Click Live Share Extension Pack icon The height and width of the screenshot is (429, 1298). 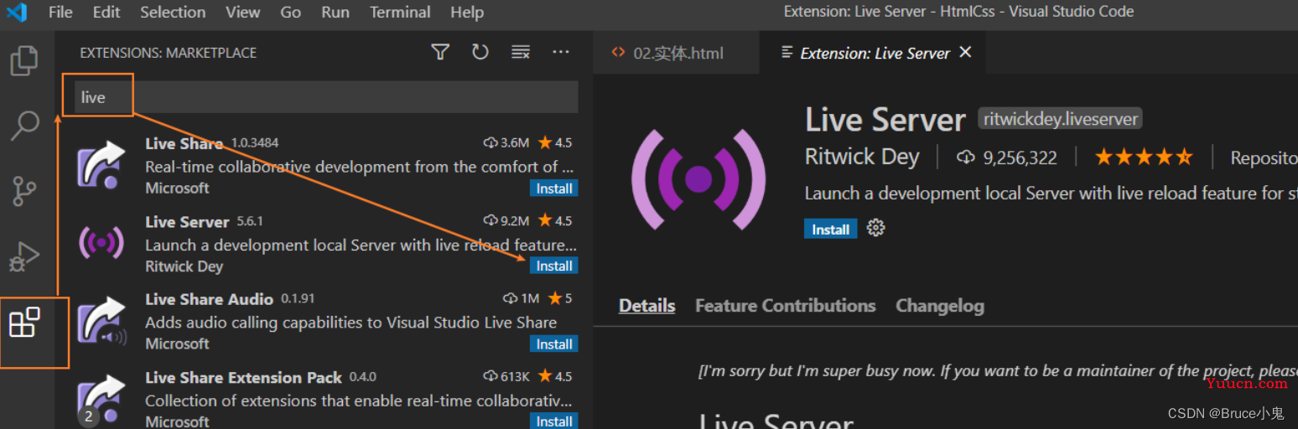point(101,400)
